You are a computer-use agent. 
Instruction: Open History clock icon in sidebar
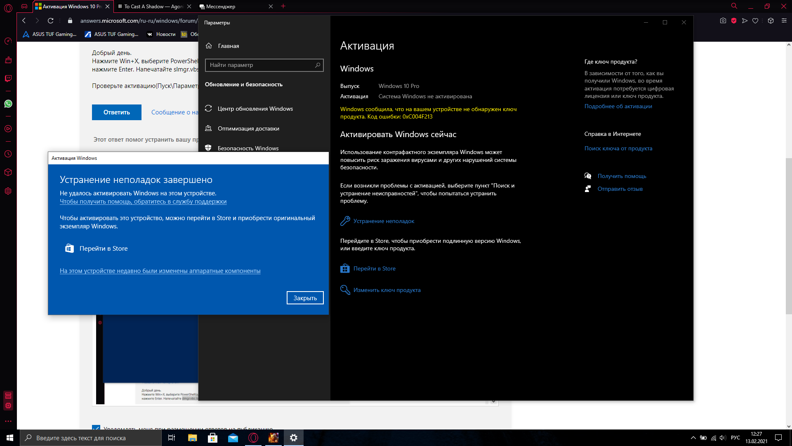point(8,154)
